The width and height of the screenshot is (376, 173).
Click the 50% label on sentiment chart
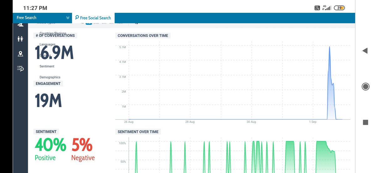123,162
